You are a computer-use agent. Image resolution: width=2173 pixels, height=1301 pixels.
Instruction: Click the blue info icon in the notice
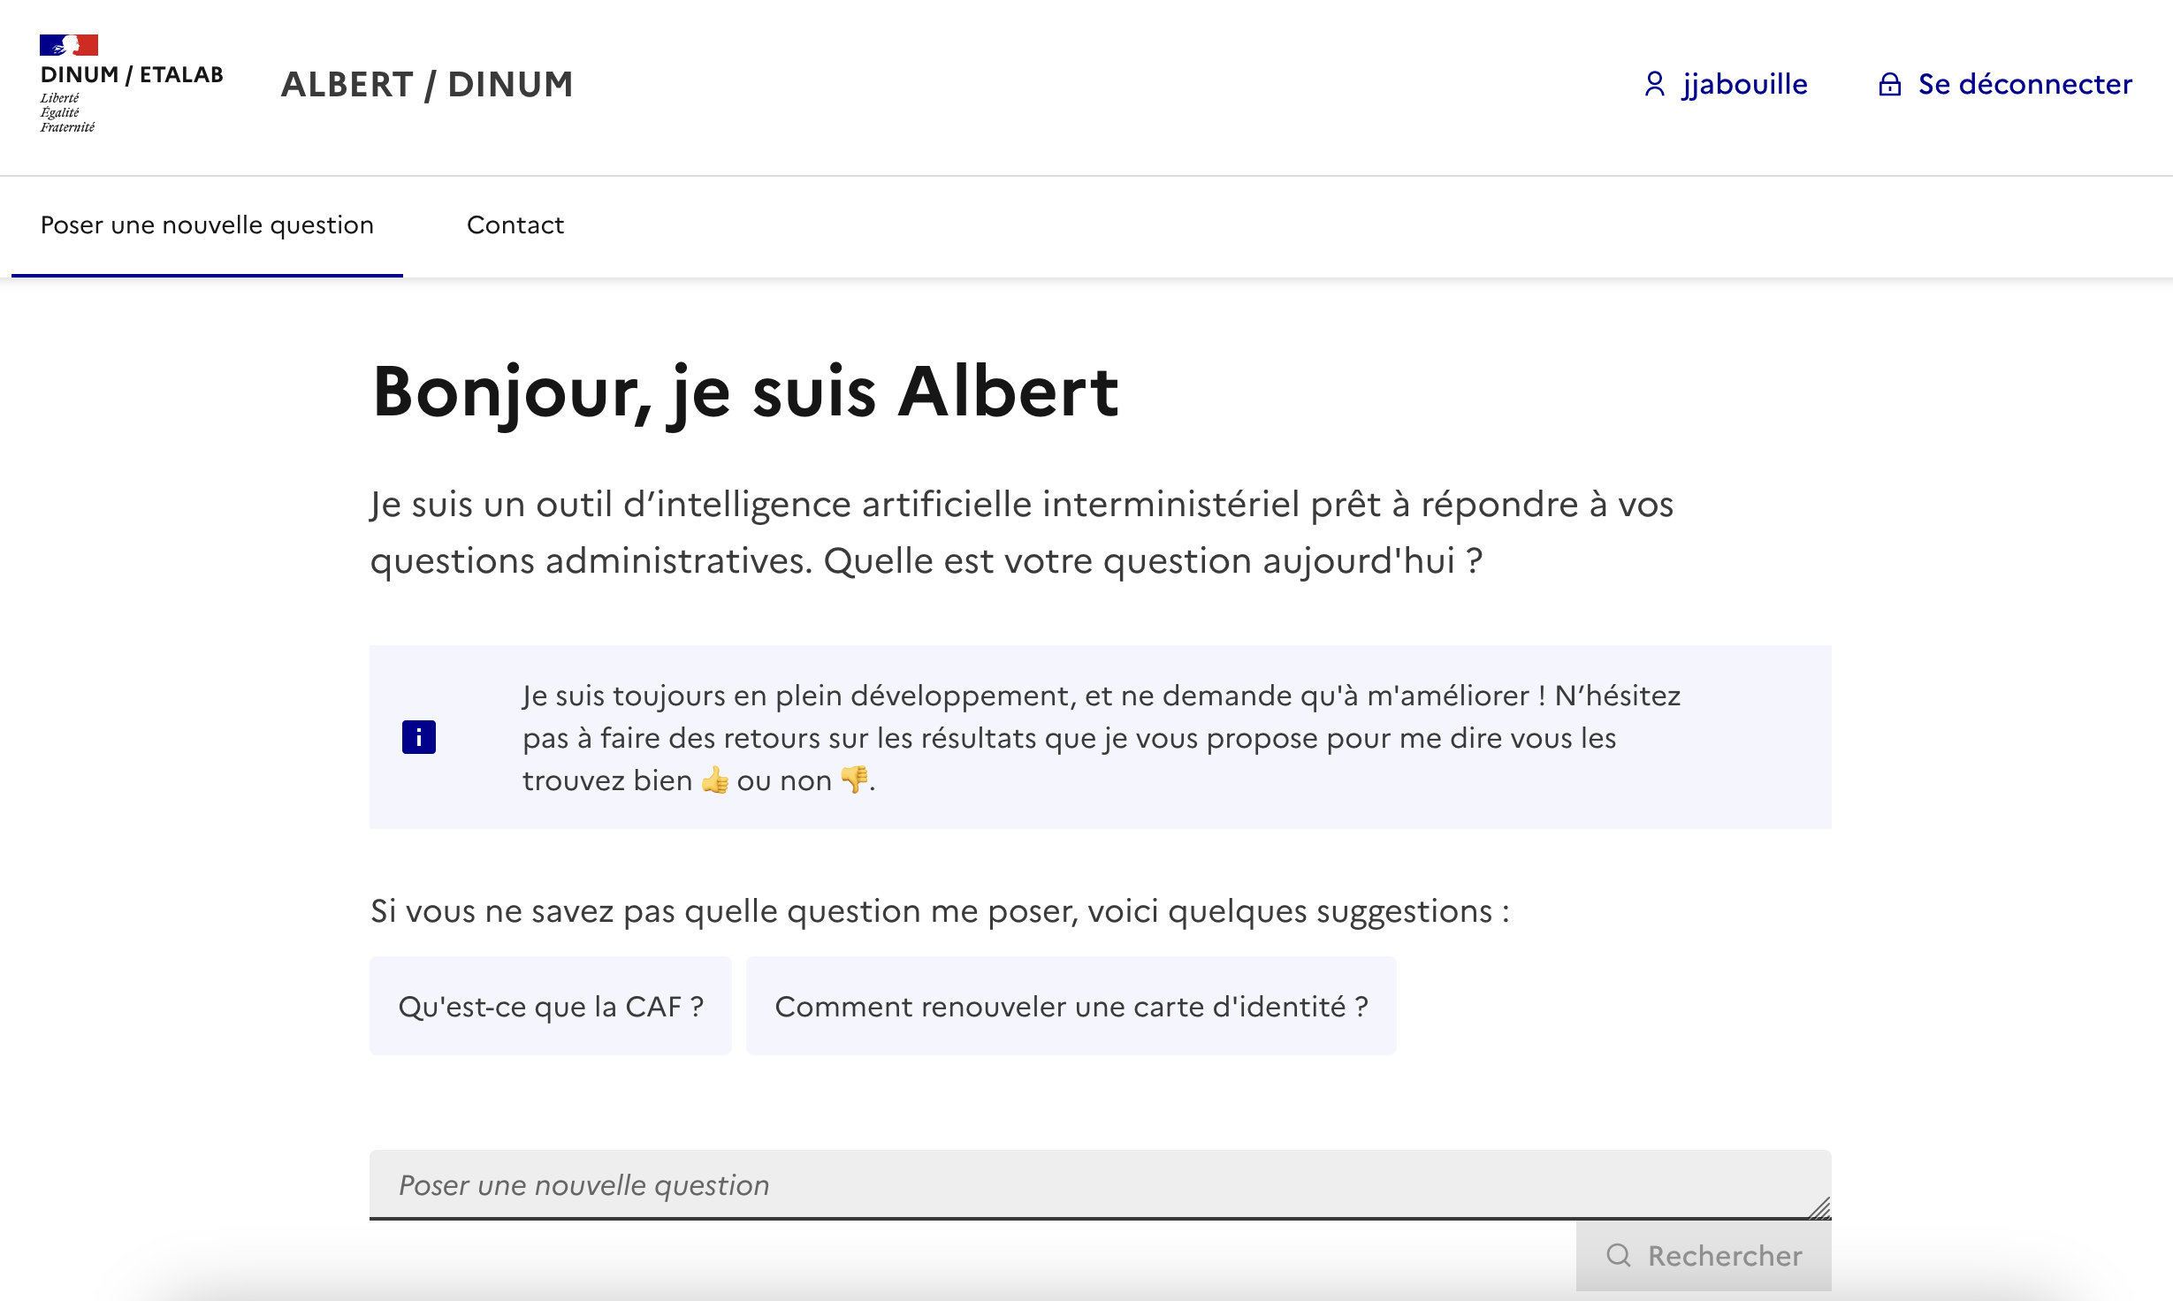coord(419,737)
